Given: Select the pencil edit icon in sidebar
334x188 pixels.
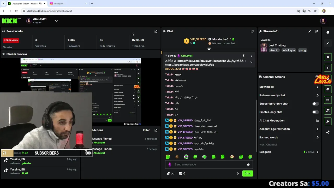Looking at the screenshot, I should coord(328,43).
